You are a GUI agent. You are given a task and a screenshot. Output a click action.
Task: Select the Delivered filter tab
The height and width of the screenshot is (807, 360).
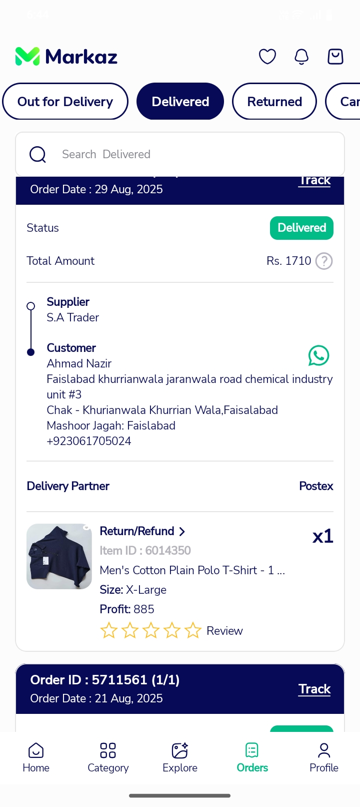pos(180,101)
